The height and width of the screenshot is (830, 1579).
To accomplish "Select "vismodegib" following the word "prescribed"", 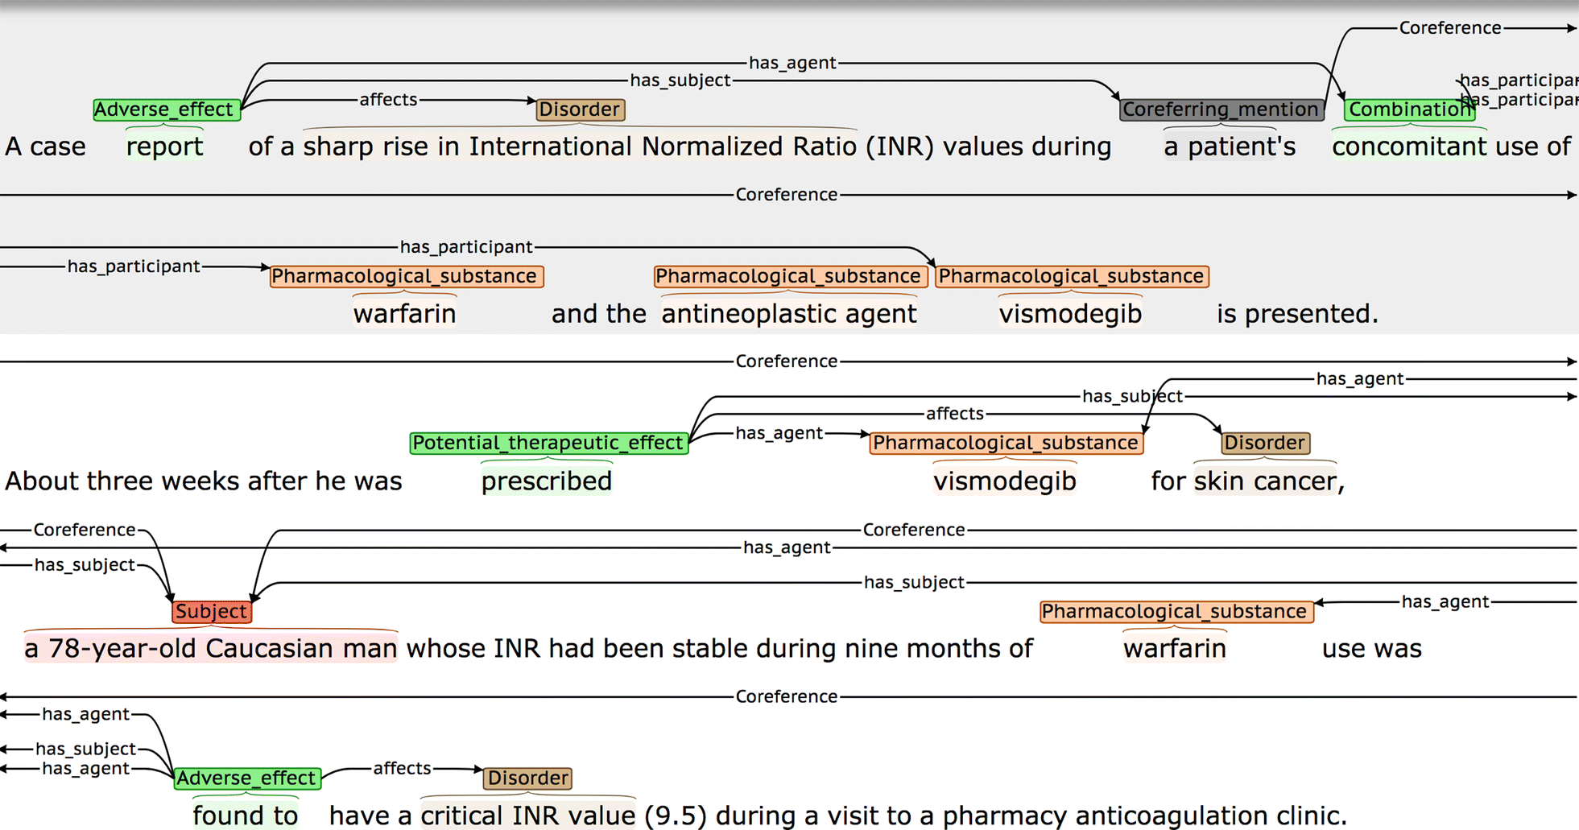I will point(1005,481).
